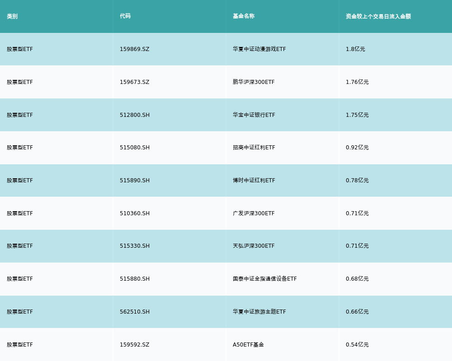Select fund name 华宝中证银行ETF
Viewport: 452px width, 361px height.
[254, 115]
